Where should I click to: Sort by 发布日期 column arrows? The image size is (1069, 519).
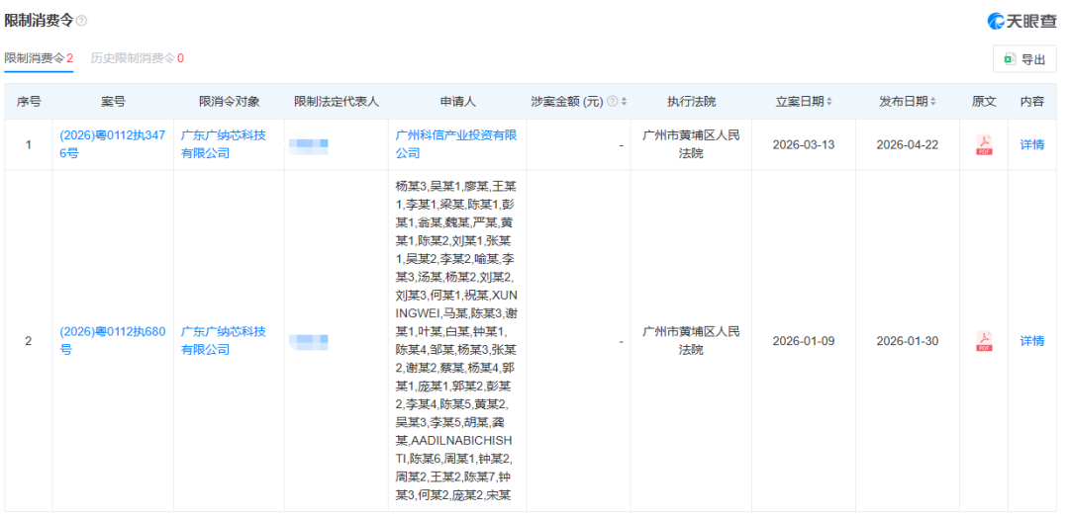932,102
